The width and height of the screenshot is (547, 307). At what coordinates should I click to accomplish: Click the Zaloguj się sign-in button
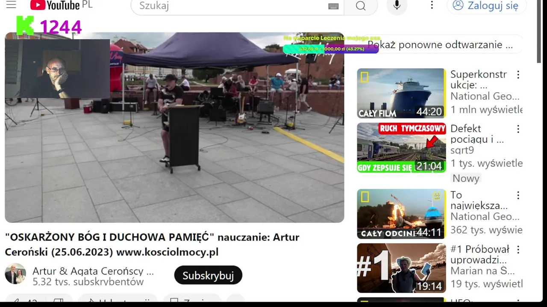click(x=487, y=6)
